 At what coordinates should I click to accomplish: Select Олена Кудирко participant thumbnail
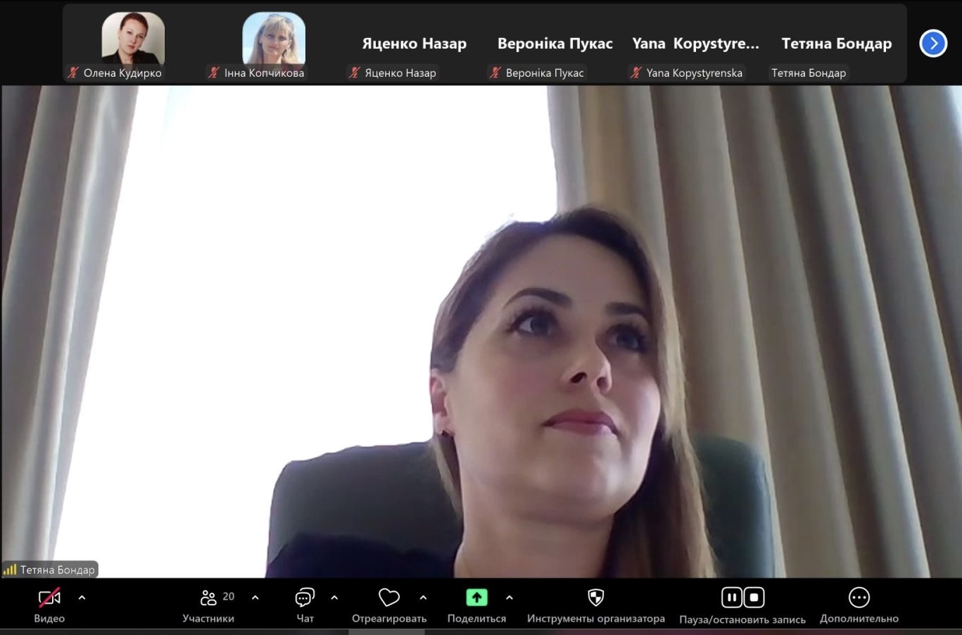point(133,39)
